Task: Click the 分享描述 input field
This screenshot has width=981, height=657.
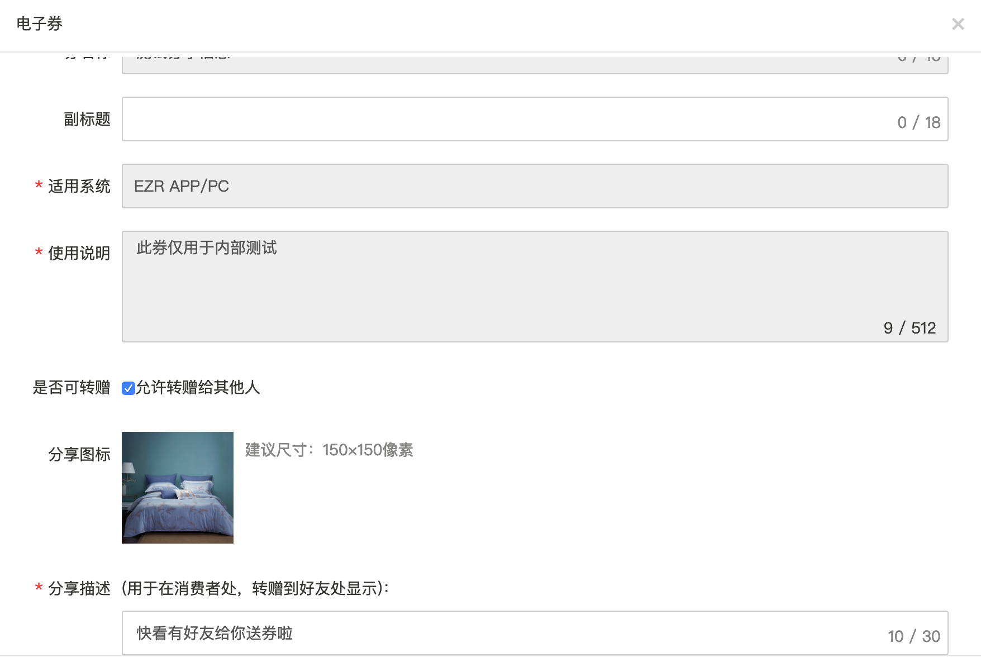Action: [535, 633]
